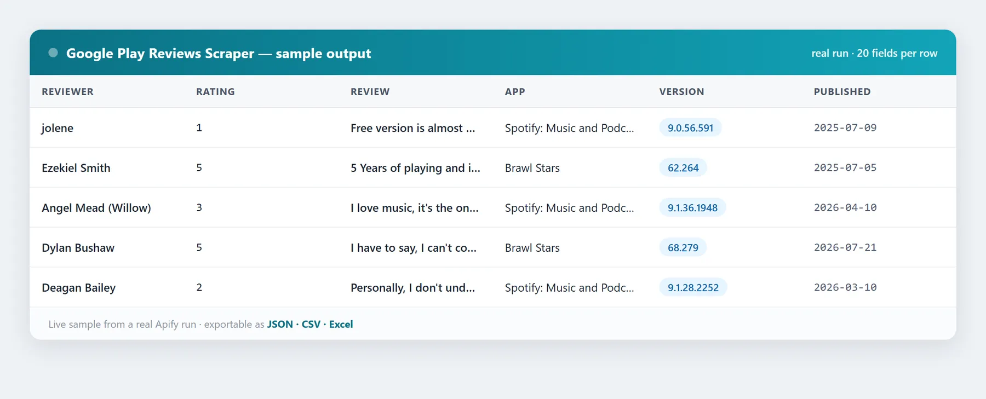986x399 pixels.
Task: Click Spotify app cell in Deagan Bailey's row
Action: [569, 288]
